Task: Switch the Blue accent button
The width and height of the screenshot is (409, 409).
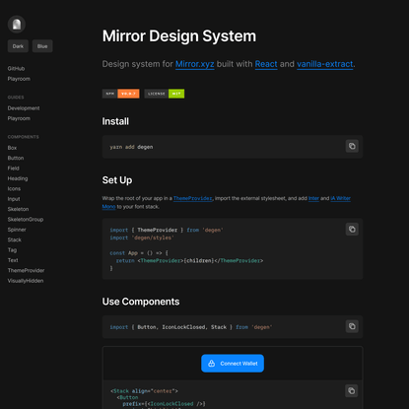Action: [42, 46]
